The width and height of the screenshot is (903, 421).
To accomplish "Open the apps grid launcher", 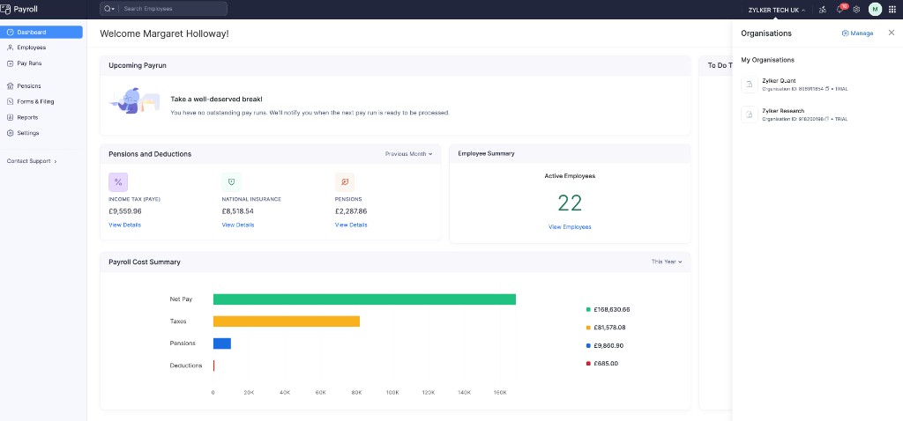I will click(x=892, y=9).
